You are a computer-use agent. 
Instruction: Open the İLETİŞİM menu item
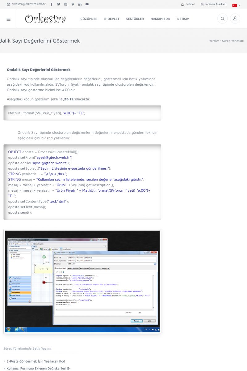coord(183,19)
